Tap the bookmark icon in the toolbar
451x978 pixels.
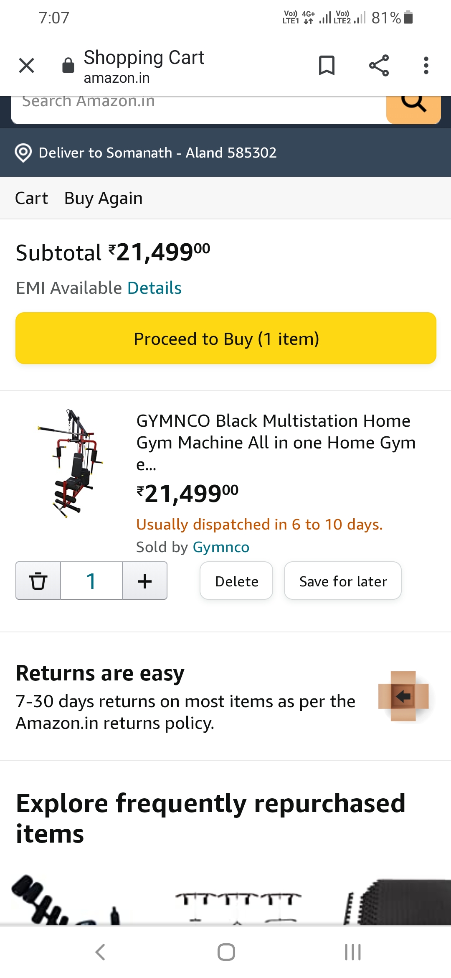pyautogui.click(x=327, y=66)
